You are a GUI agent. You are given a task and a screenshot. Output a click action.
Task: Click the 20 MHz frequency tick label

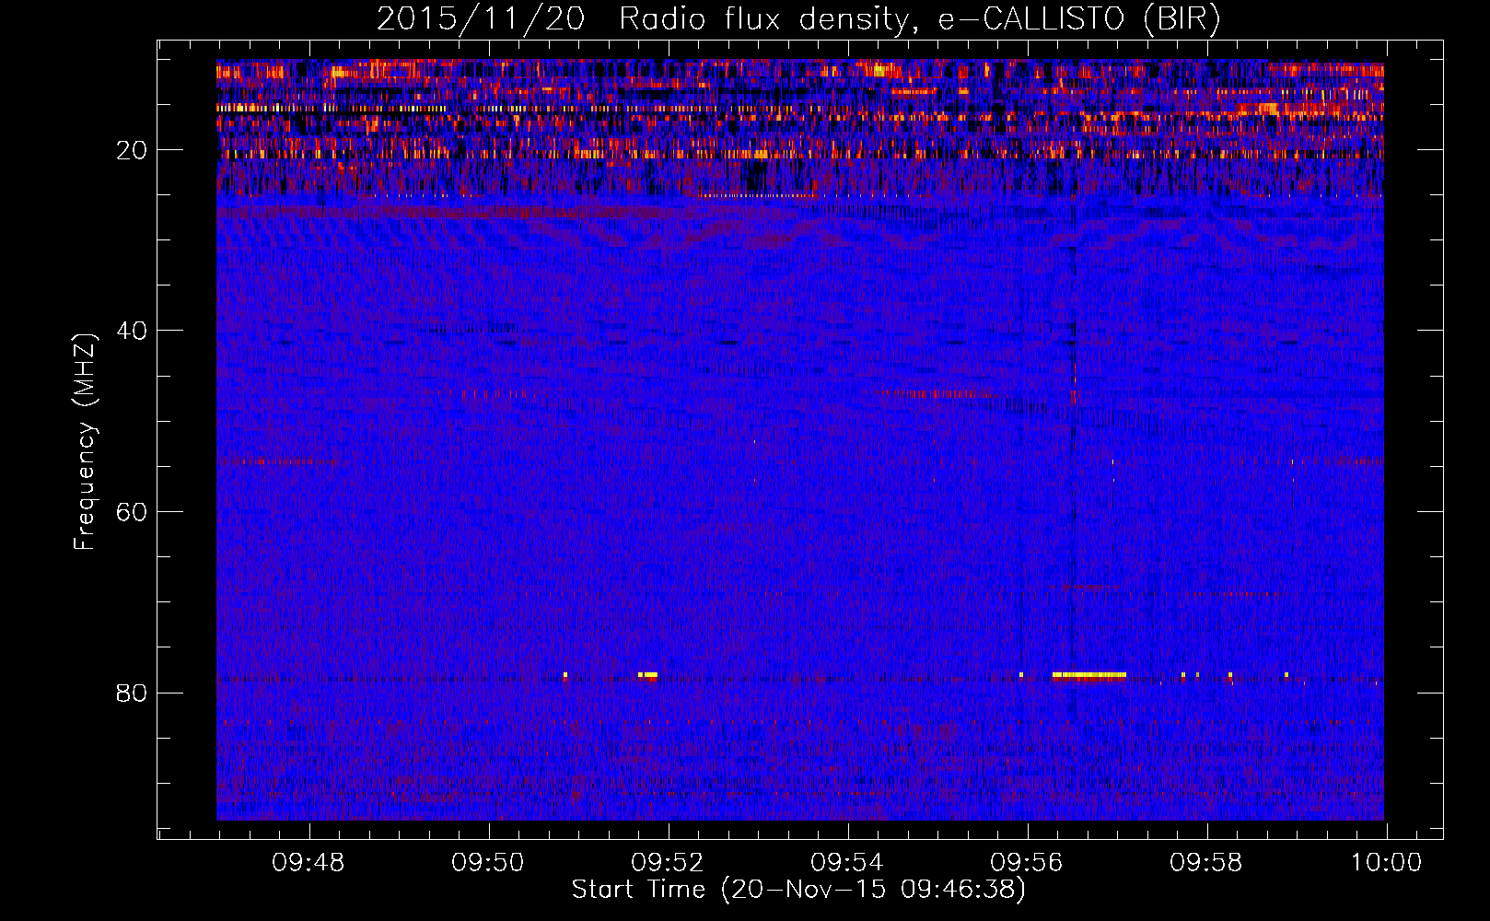132,150
